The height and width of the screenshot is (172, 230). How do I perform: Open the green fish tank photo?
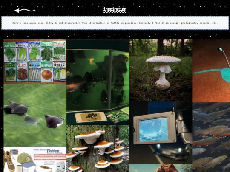coord(98,82)
